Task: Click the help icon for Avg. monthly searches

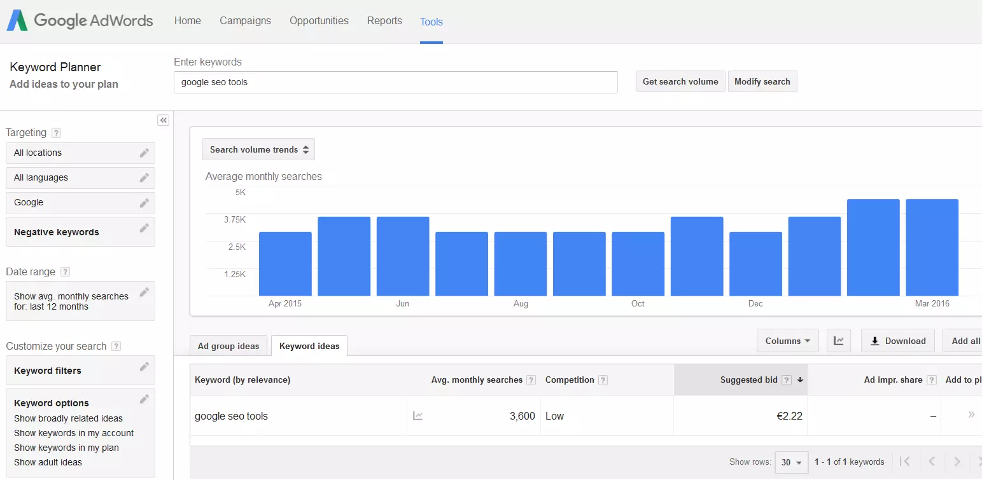Action: click(x=531, y=380)
